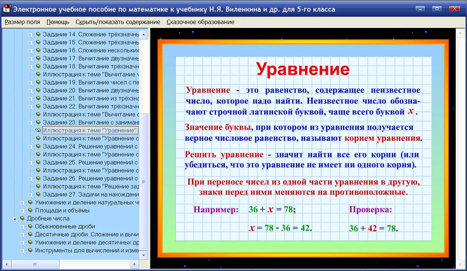This screenshot has height=271, width=467.
Task: Click book icon of Инструменты для вычислений
Action: 30,251
